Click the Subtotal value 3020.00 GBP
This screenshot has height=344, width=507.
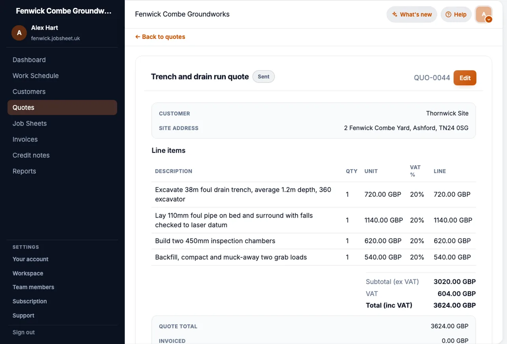(454, 282)
